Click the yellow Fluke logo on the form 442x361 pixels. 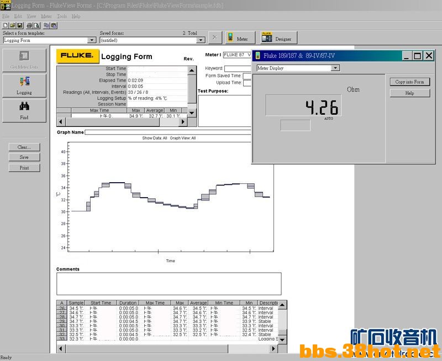point(78,56)
